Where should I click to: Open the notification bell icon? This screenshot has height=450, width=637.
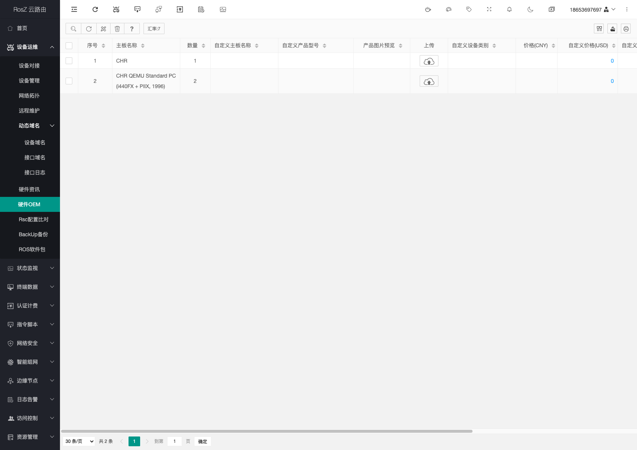click(x=509, y=9)
